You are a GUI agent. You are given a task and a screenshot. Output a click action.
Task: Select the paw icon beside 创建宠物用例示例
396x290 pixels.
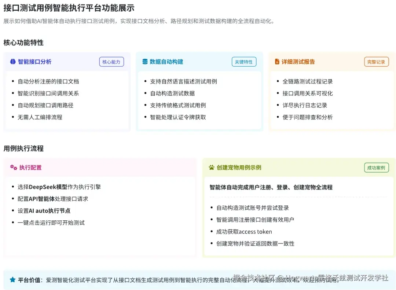point(211,167)
